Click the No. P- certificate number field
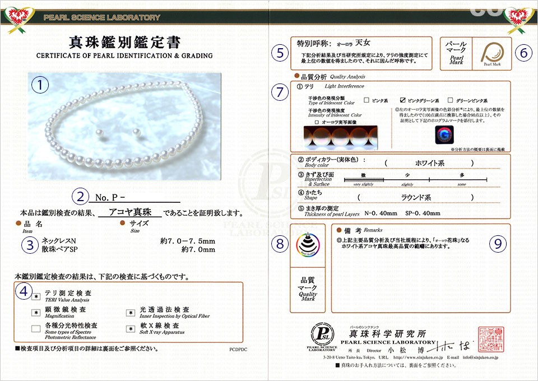 [137, 197]
